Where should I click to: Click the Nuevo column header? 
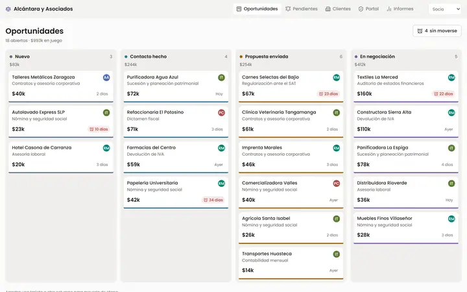[x=22, y=56]
